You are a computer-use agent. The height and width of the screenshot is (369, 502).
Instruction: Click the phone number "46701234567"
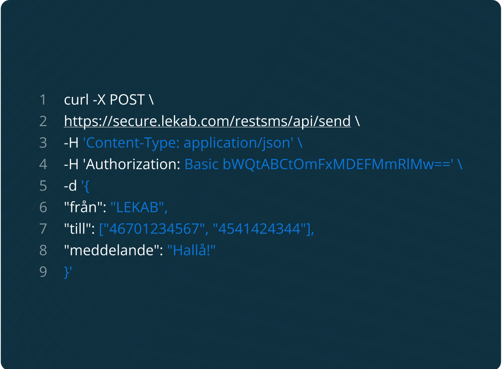(154, 229)
